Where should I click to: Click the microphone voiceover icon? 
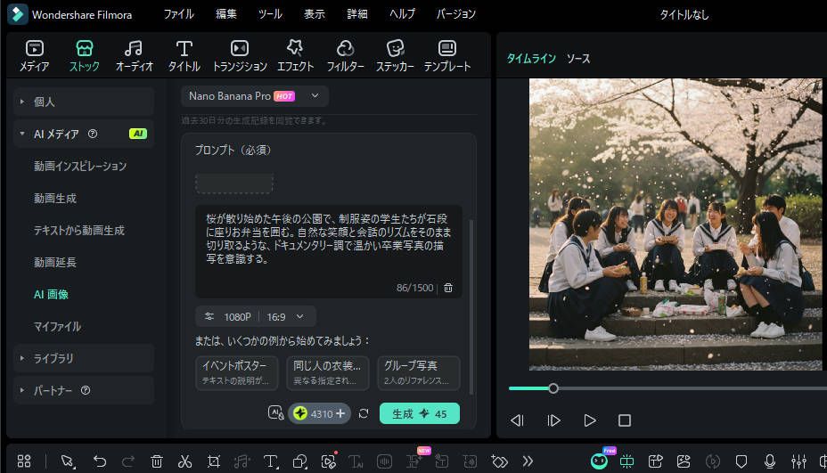tap(769, 461)
